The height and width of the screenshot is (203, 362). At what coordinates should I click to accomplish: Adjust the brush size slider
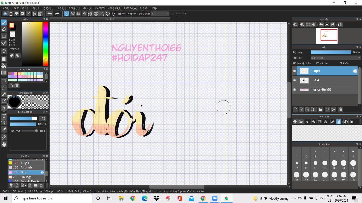coord(23,118)
